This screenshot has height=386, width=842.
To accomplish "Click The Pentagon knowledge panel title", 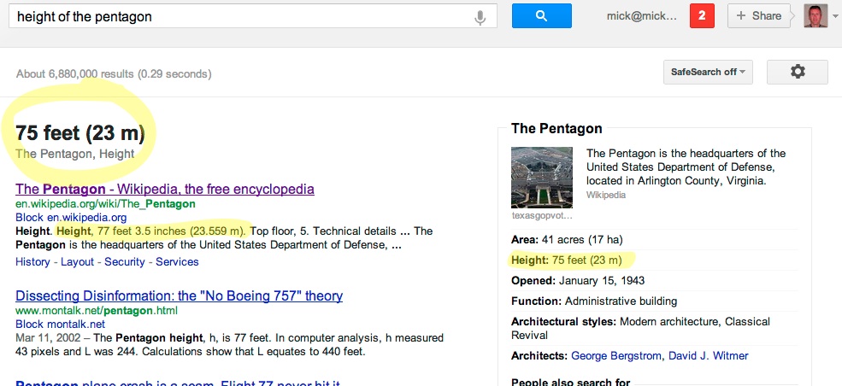I will (x=556, y=129).
